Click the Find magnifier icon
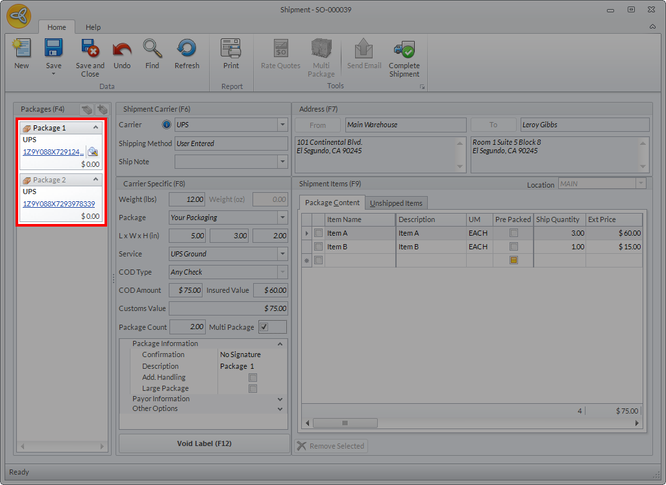Screen dimensions: 666x485 point(152,50)
